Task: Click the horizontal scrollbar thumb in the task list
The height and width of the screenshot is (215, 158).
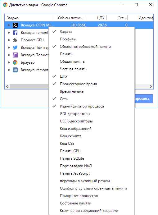Action: 29,86
